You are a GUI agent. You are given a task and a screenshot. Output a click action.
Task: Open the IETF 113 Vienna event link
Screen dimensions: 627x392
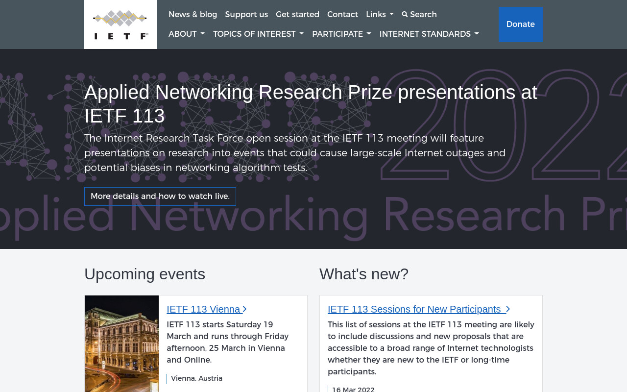206,309
